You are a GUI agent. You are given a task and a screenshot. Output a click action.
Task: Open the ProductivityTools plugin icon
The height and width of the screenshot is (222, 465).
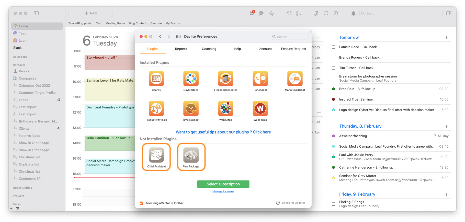(156, 108)
